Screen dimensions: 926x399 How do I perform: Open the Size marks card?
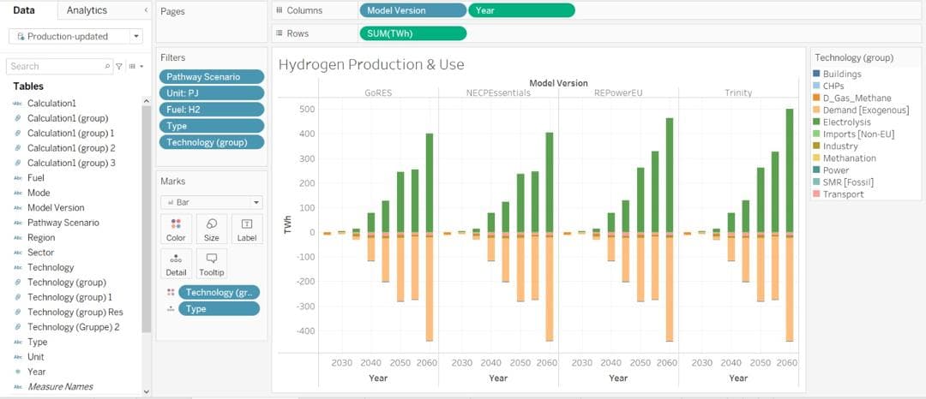212,229
